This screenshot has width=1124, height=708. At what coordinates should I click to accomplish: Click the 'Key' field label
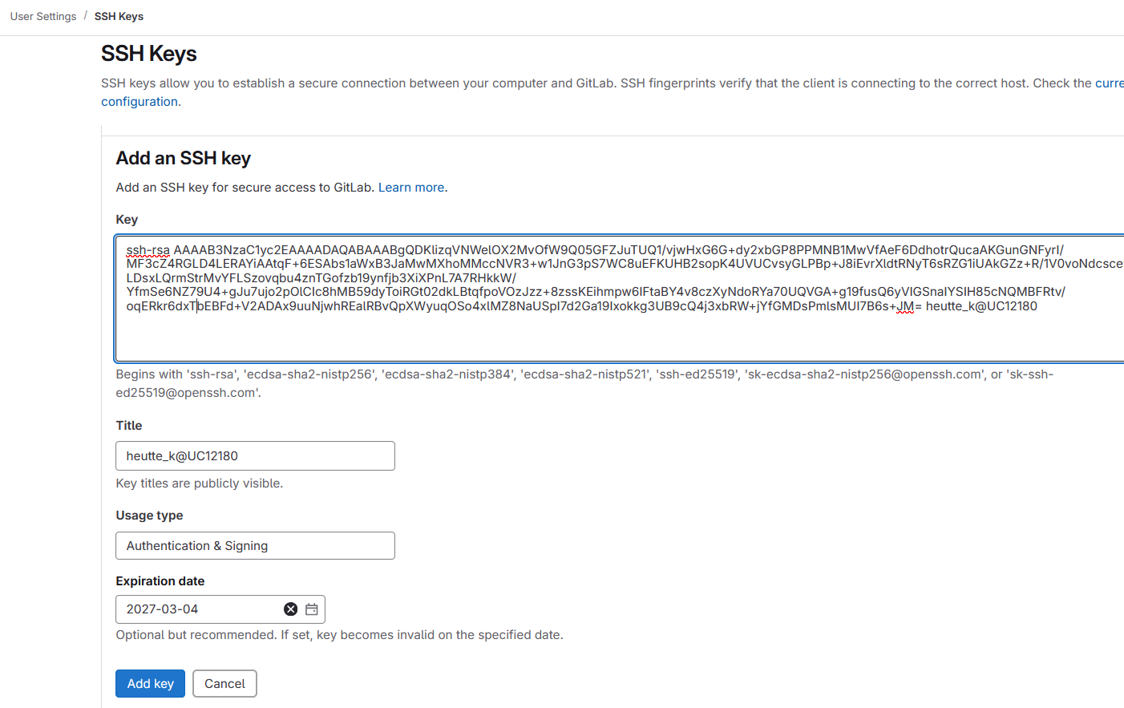(x=127, y=219)
